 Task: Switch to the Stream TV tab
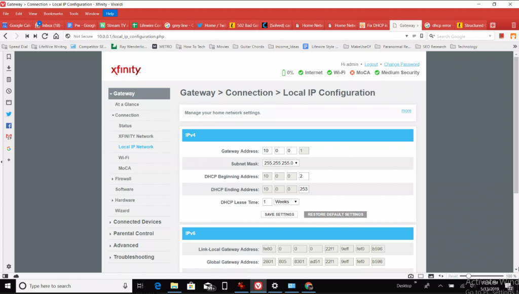114,25
